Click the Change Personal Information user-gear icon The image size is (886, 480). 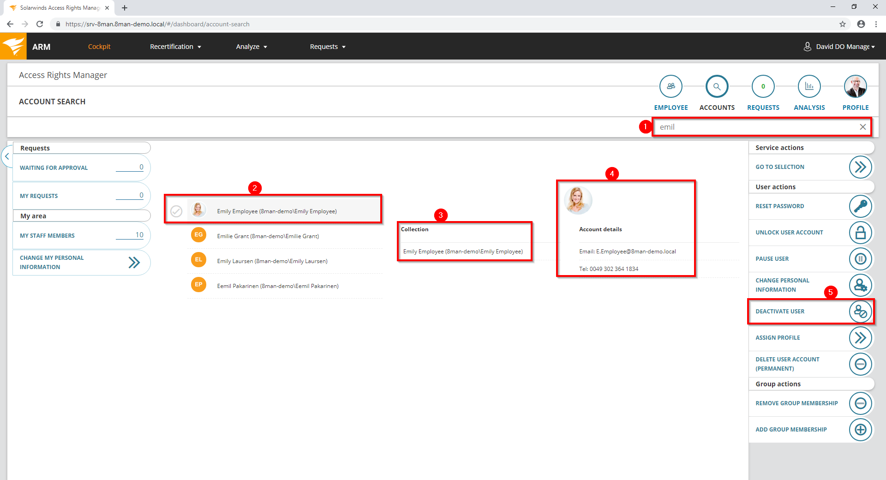(x=860, y=285)
